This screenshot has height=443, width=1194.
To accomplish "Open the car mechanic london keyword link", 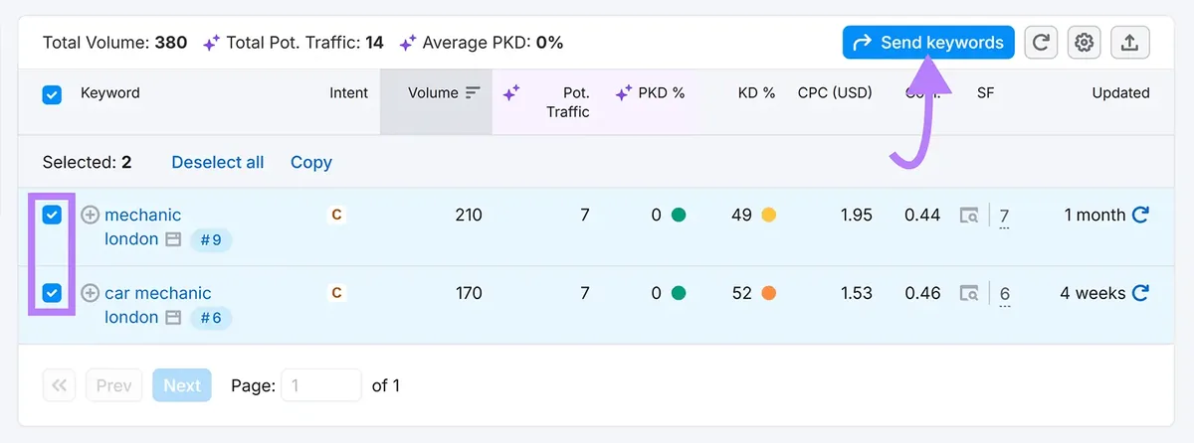I will (x=157, y=305).
